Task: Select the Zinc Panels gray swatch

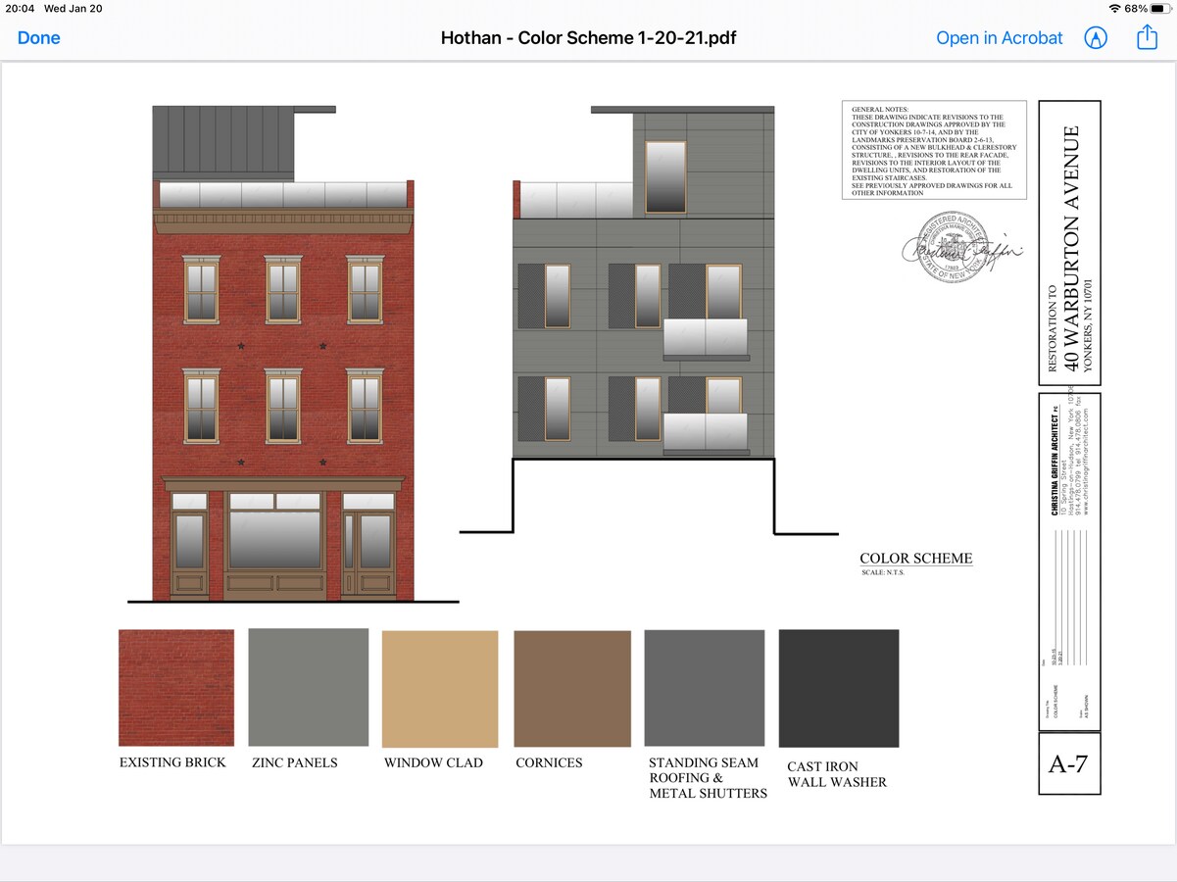Action: 309,688
